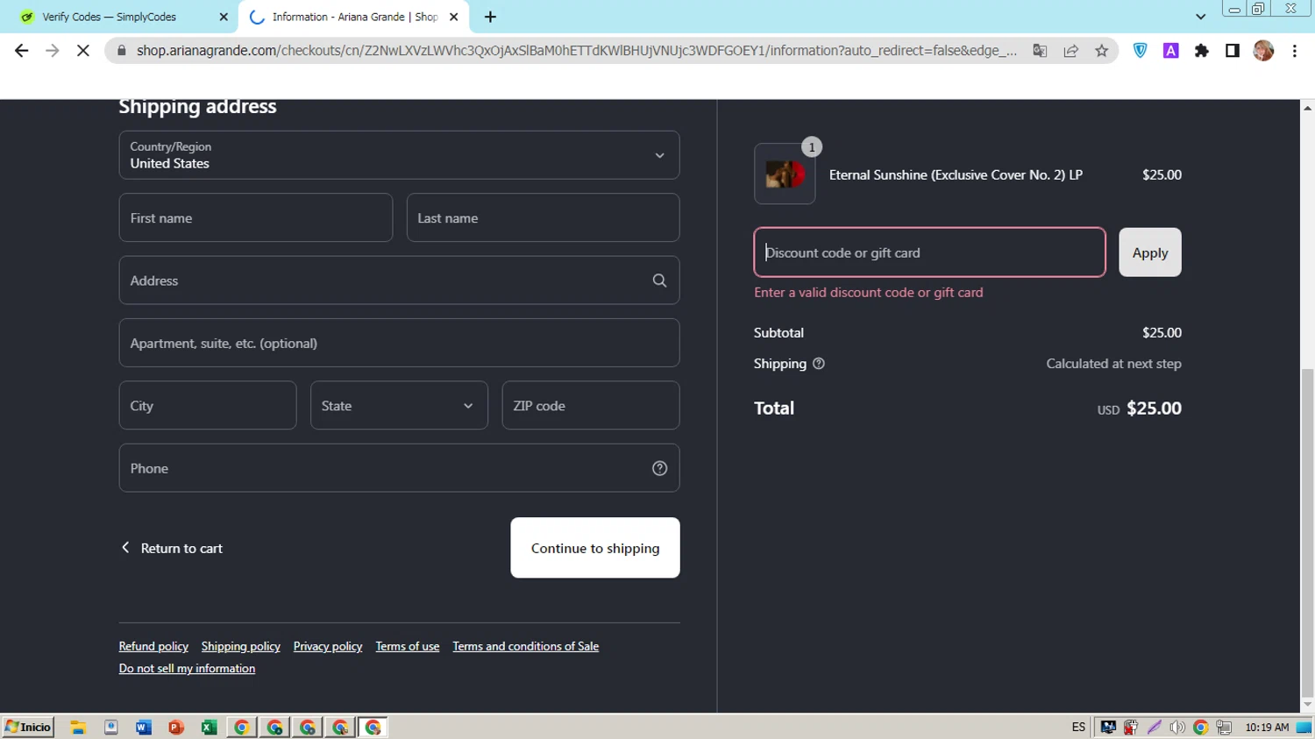Open the purple A extension

[x=1171, y=51]
